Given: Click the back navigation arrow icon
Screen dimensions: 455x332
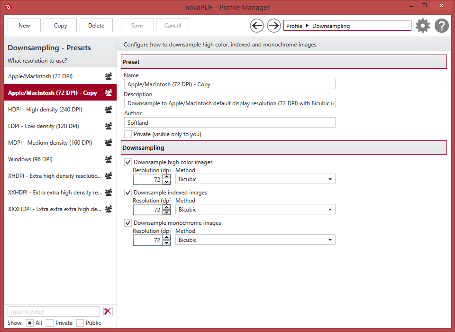Looking at the screenshot, I should click(x=257, y=26).
